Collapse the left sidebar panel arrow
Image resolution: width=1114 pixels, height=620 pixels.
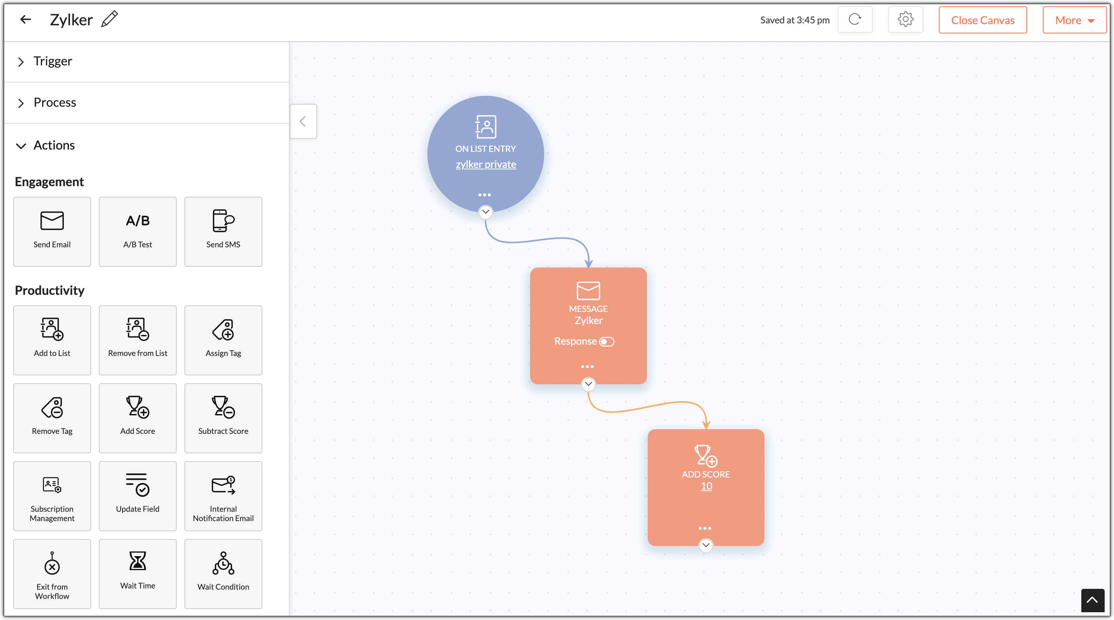pos(303,122)
